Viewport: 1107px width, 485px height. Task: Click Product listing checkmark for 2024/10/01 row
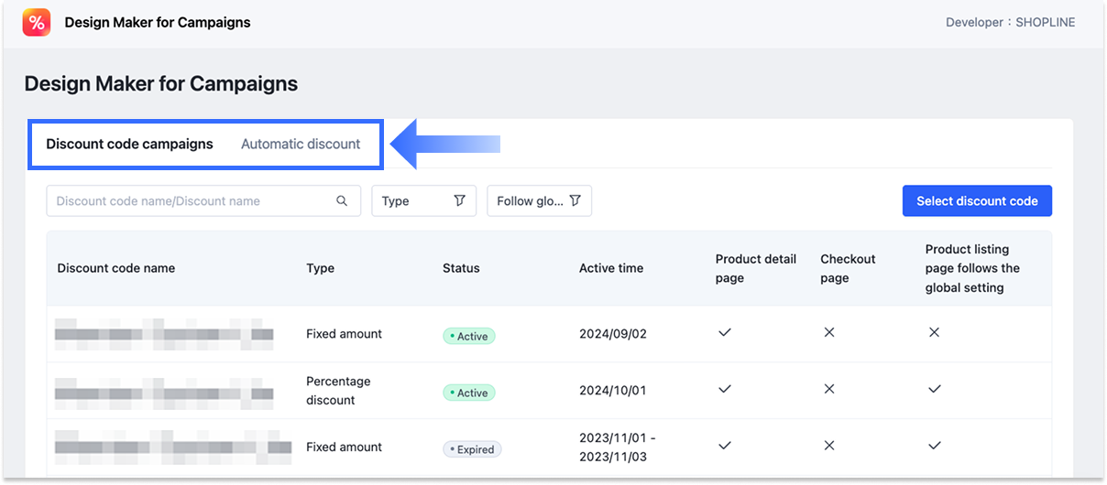[x=934, y=390]
